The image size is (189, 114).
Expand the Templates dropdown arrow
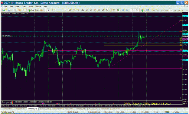[150, 10]
